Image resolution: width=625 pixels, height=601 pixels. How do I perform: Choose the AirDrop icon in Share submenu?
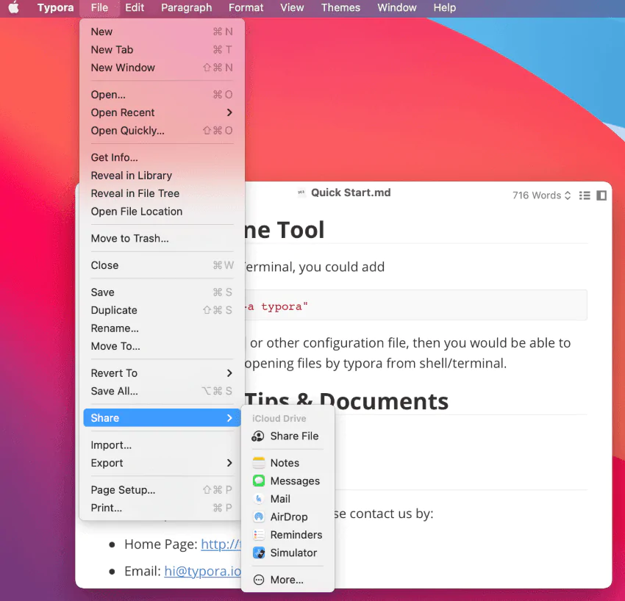click(x=258, y=517)
